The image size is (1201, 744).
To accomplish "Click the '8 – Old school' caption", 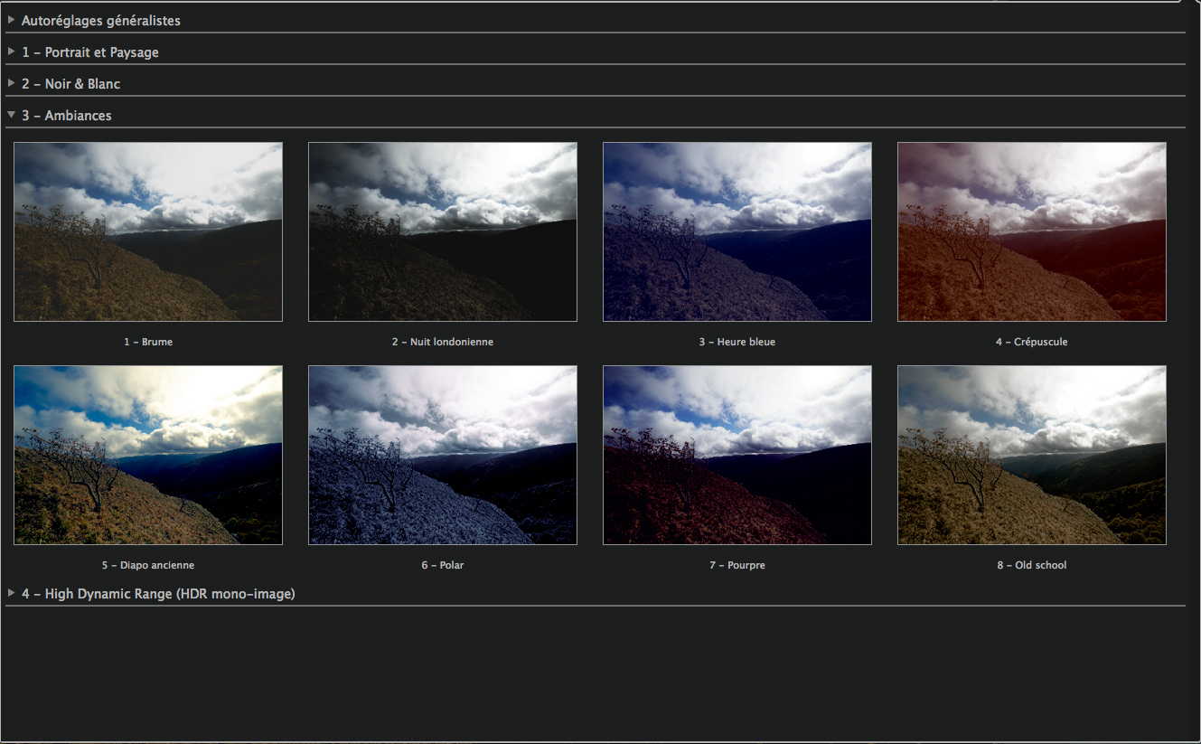I will tap(1032, 565).
